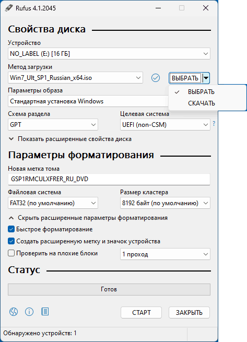Click the СТАРТ button

pos(141,313)
